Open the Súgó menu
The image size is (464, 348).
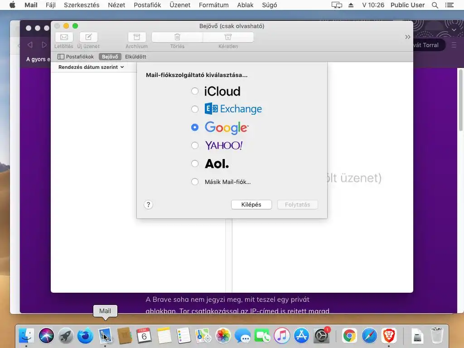pyautogui.click(x=270, y=5)
